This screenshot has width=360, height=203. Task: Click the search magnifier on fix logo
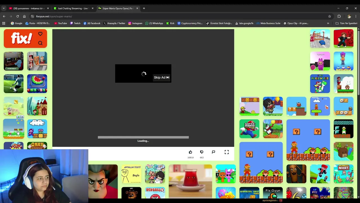40,43
